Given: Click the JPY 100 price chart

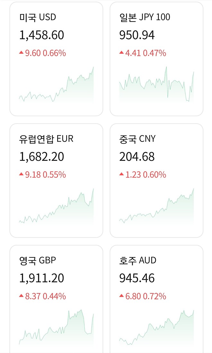Looking at the screenshot, I should pos(156,85).
